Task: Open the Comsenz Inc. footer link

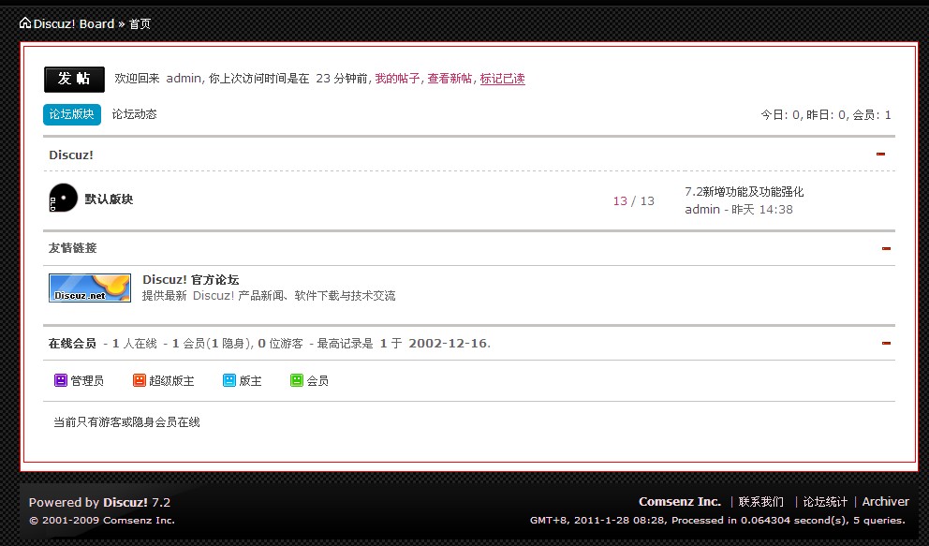Action: (680, 502)
